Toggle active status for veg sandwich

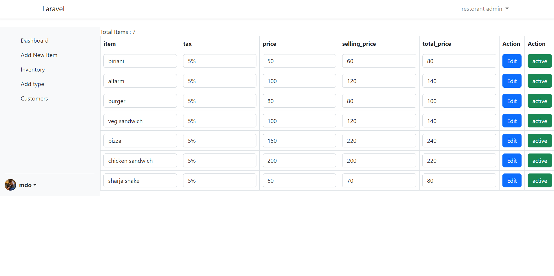(x=540, y=121)
